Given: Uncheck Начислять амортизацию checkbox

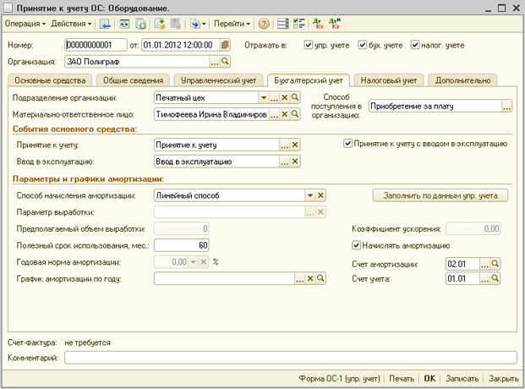Looking at the screenshot, I should 356,245.
